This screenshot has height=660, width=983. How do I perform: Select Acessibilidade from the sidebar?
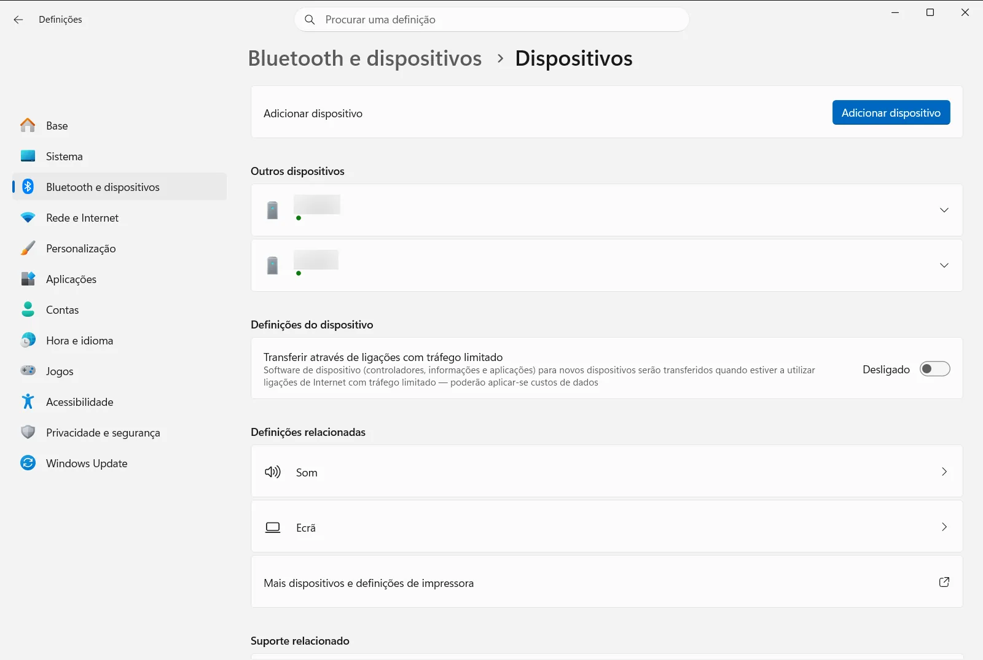119,402
